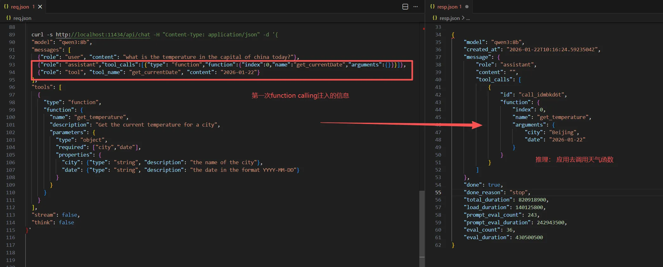Click "Get the current temperature for a city" text
663x267 pixels.
(x=156, y=125)
